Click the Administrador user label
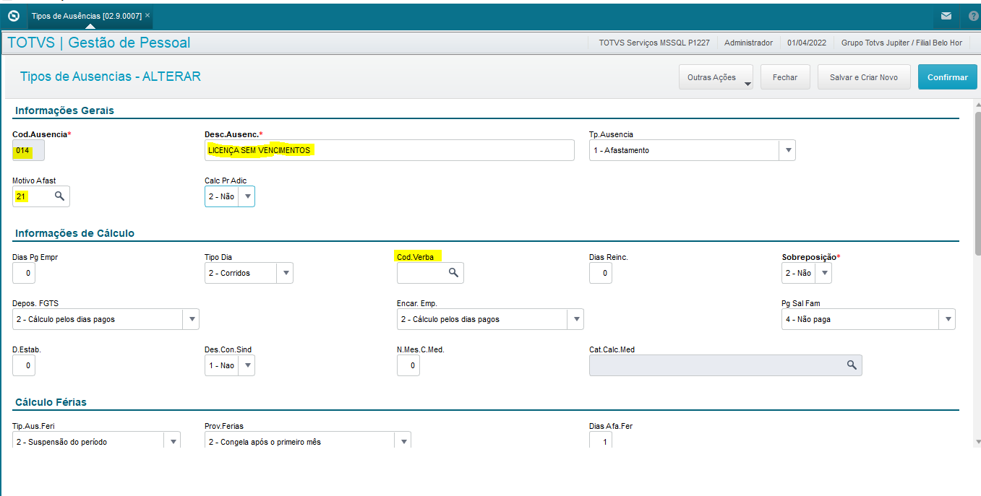 pyautogui.click(x=748, y=43)
